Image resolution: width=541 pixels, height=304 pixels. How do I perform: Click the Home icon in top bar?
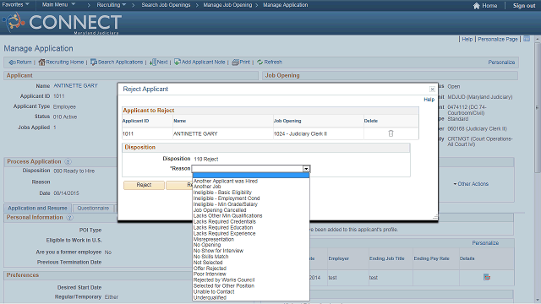pos(477,6)
